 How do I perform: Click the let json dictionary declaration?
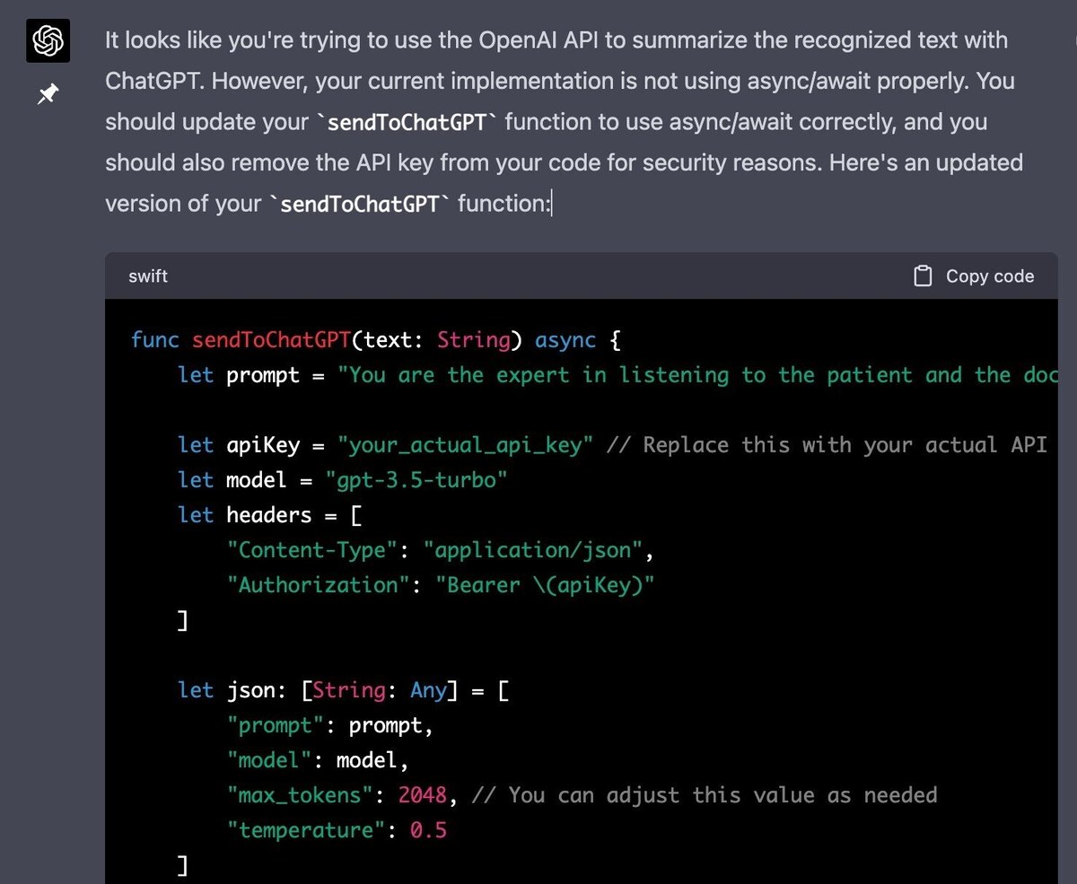[x=344, y=690]
